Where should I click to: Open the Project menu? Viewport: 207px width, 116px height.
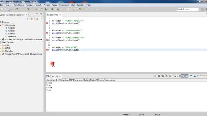(x=47, y=5)
